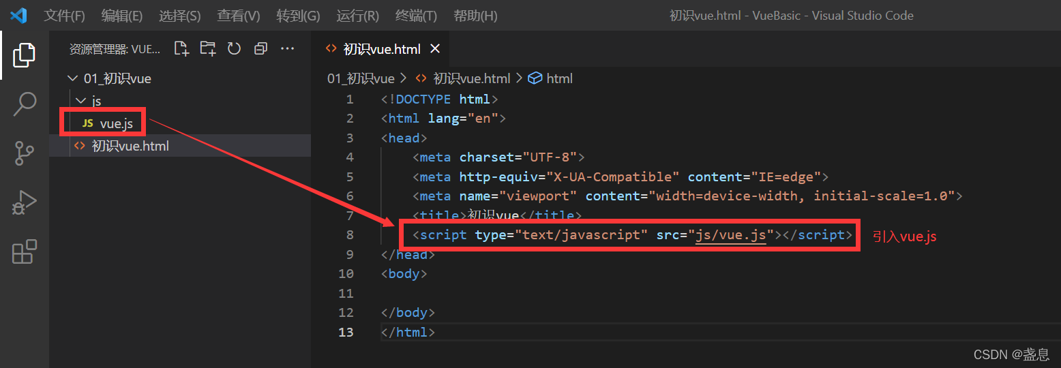Viewport: 1061px width, 368px height.
Task: Click the opening <body> tag
Action: [x=404, y=274]
